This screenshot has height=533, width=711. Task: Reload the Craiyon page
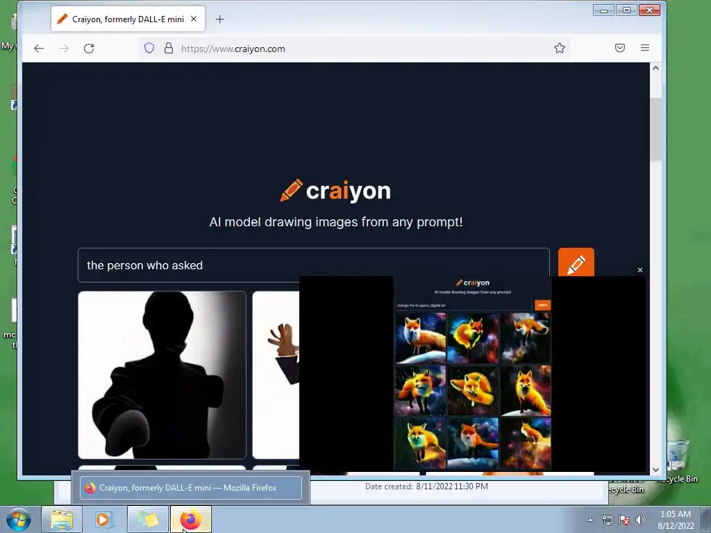coord(89,49)
